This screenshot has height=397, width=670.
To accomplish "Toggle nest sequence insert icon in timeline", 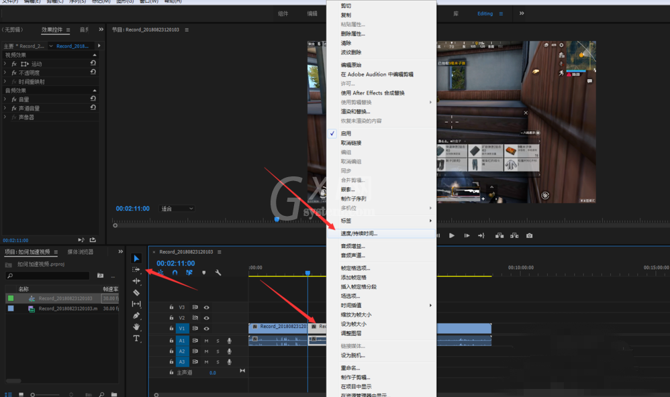I will [x=160, y=272].
